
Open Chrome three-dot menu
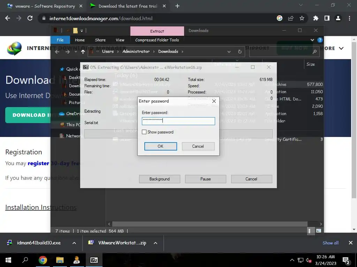[349, 18]
